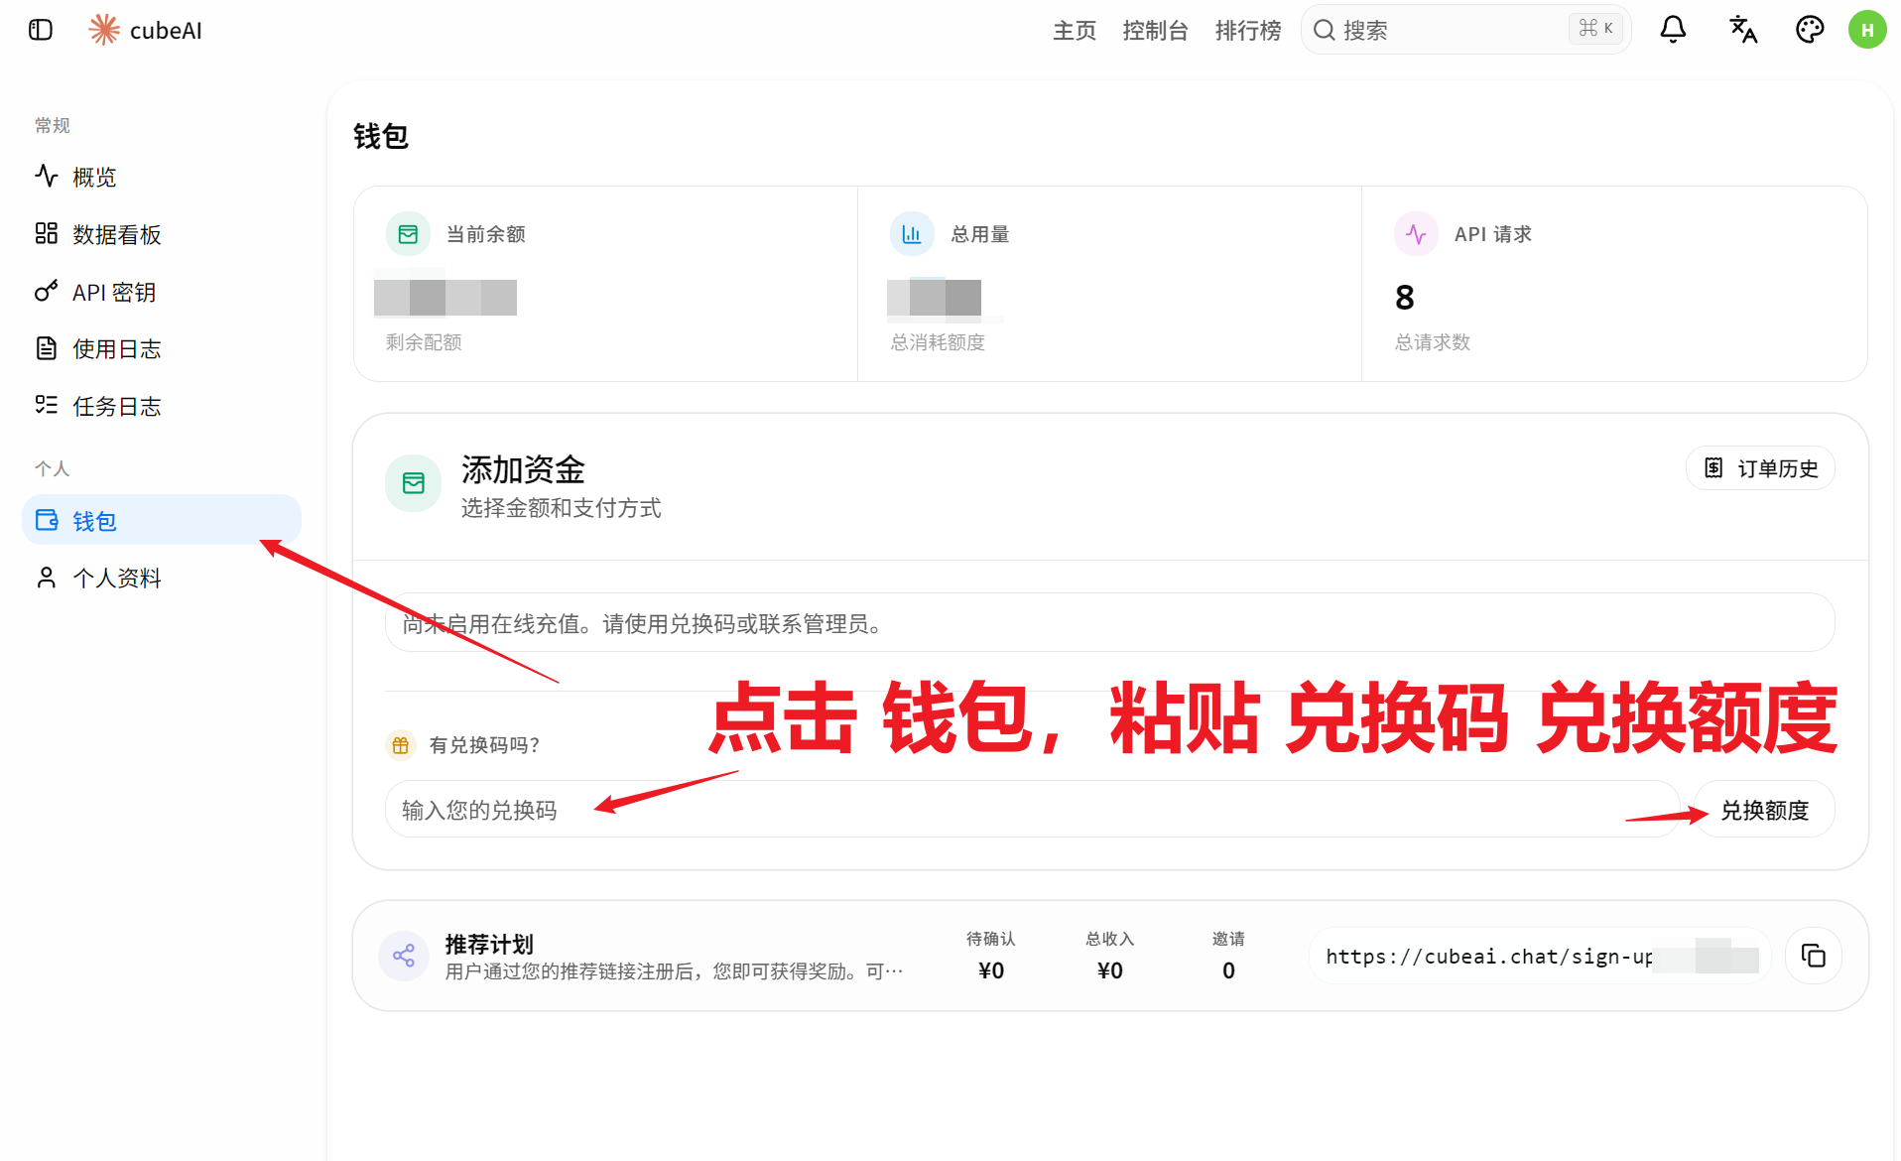Open 控制台 in top navigation
The width and height of the screenshot is (1901, 1161).
1155,31
